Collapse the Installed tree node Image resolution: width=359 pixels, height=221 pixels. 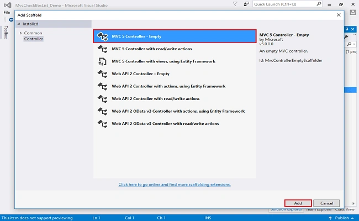(19, 24)
